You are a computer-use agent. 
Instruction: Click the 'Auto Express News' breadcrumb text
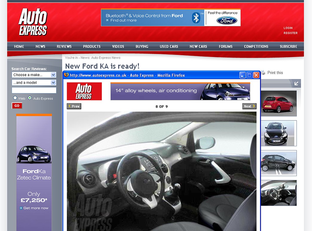click(106, 58)
